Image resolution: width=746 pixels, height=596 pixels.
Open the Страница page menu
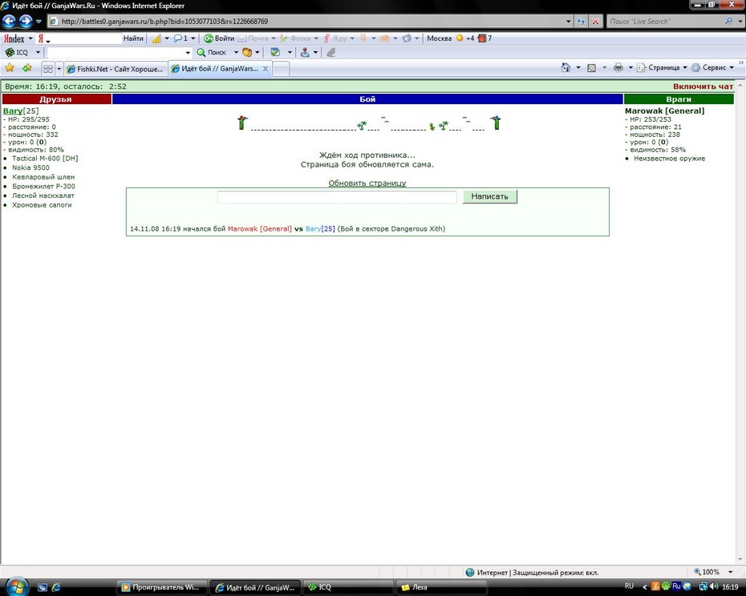point(663,67)
